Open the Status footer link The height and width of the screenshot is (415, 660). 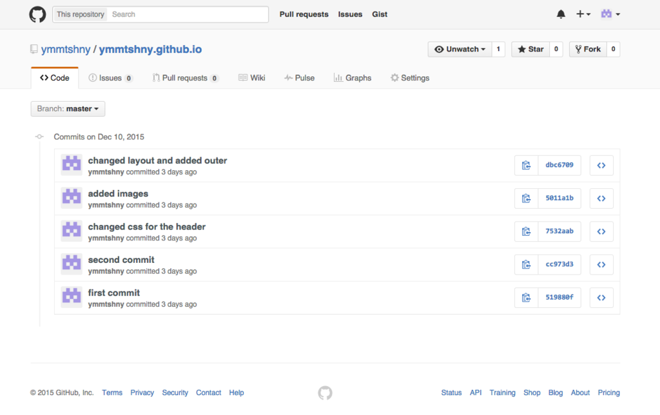coord(452,392)
